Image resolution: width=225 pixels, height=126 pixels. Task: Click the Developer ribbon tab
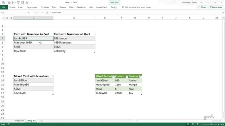point(81,7)
